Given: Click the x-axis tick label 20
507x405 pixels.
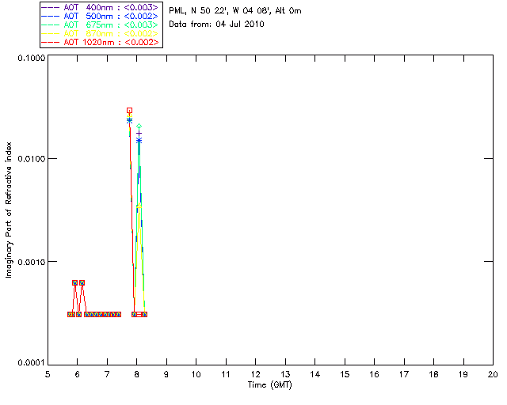Looking at the screenshot, I should pyautogui.click(x=493, y=374).
